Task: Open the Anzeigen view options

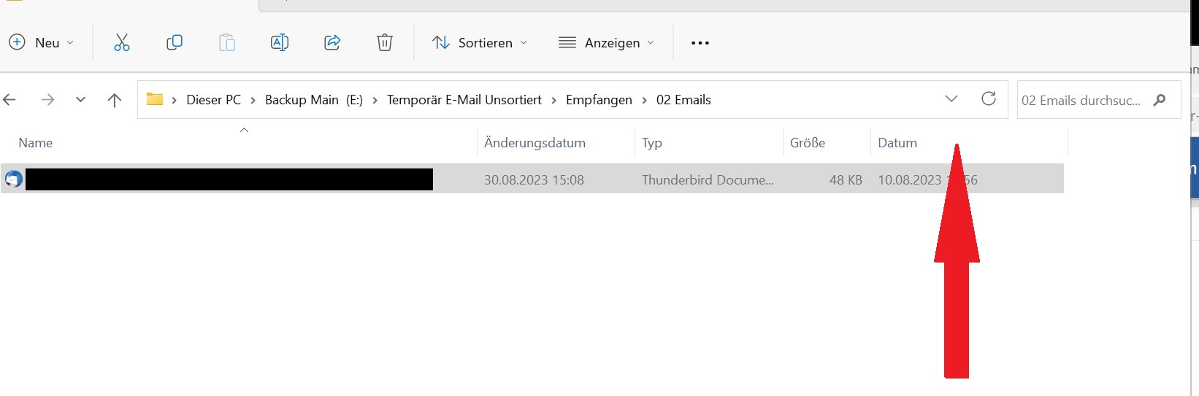Action: click(606, 42)
